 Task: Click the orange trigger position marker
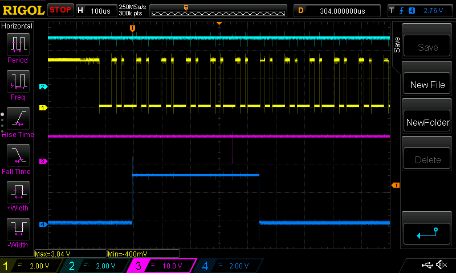(x=132, y=28)
